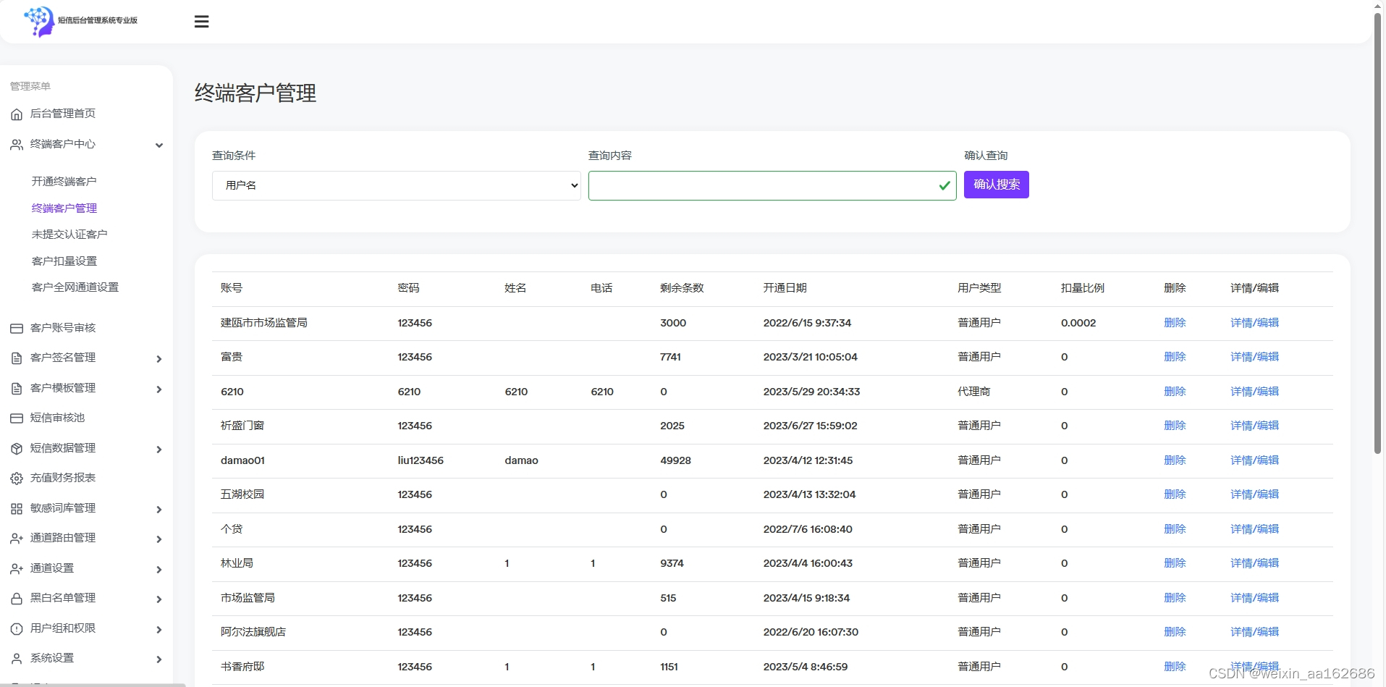Screen dimensions: 1386x687
Task: Click the card icon beside 客户账号审核
Action: click(17, 329)
